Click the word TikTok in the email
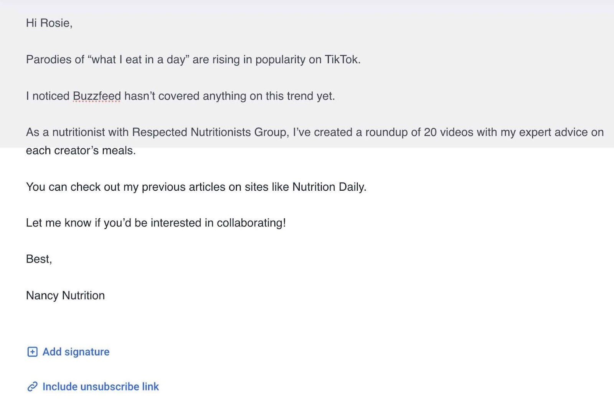The height and width of the screenshot is (409, 614). (343, 59)
